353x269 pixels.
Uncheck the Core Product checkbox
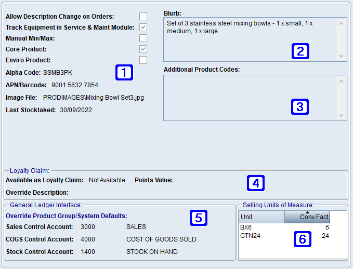143,49
